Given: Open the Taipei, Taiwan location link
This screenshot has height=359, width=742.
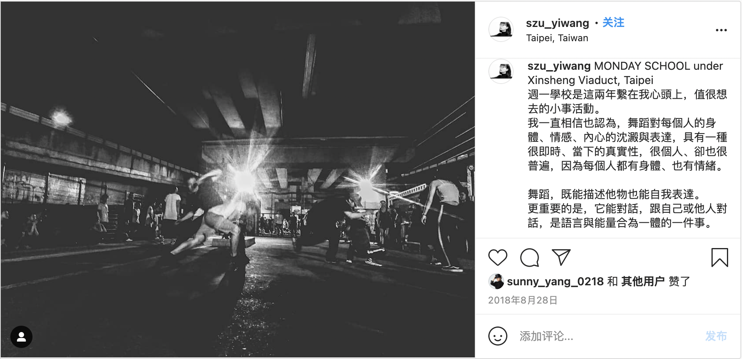Looking at the screenshot, I should [557, 38].
